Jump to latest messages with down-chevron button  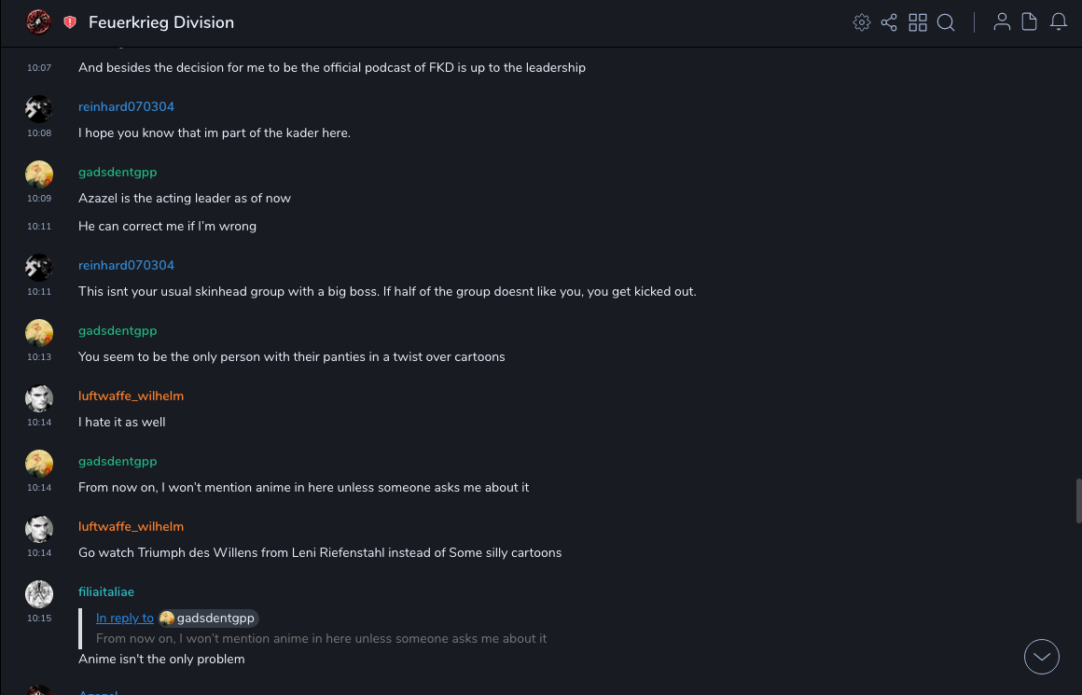pos(1042,657)
